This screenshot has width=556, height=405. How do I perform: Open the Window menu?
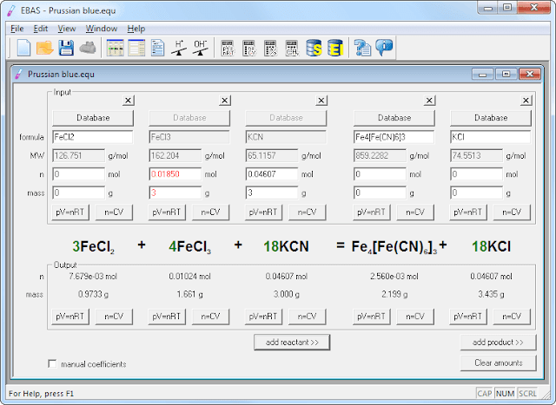pos(102,29)
